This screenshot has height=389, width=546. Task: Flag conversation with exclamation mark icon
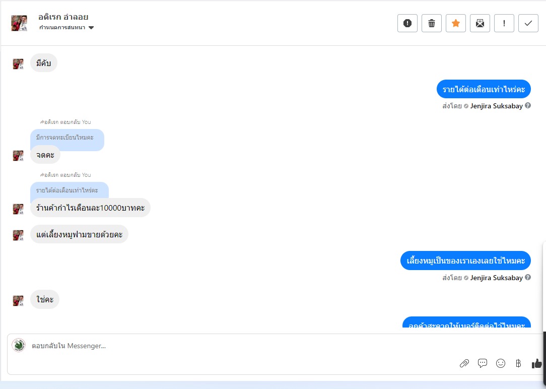pyautogui.click(x=504, y=23)
